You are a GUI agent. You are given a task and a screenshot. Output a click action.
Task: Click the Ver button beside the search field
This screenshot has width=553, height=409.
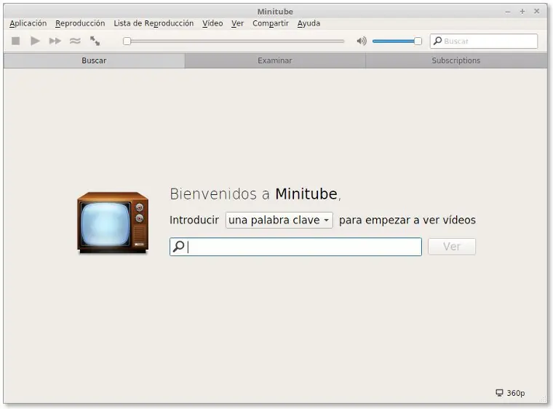coord(452,246)
